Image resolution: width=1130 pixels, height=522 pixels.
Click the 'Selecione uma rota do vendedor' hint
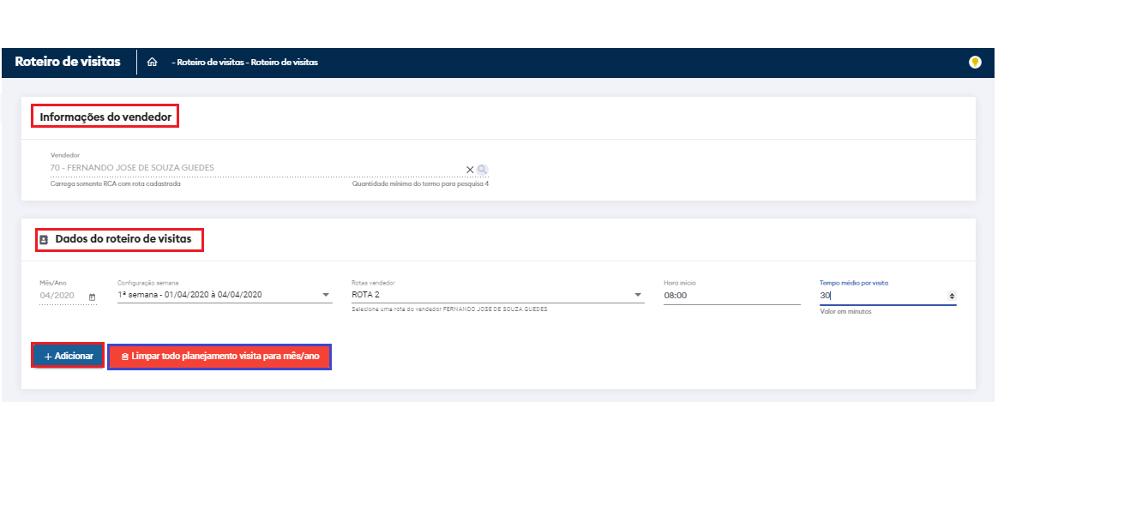point(449,309)
